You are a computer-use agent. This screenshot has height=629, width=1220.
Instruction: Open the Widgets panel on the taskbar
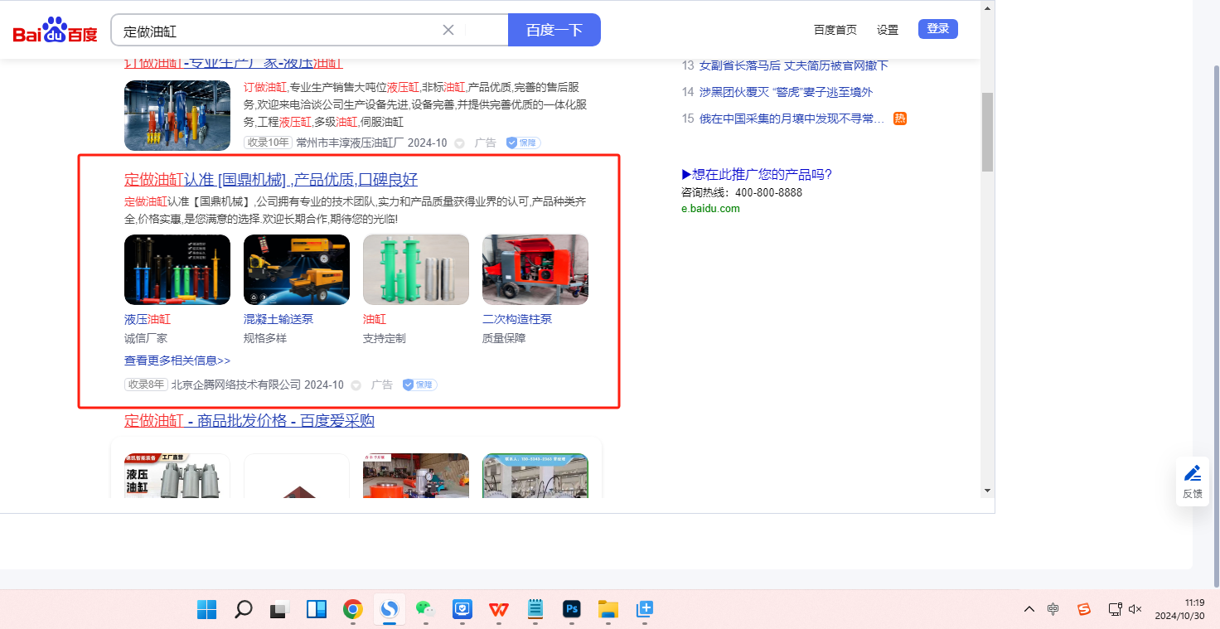pos(317,610)
